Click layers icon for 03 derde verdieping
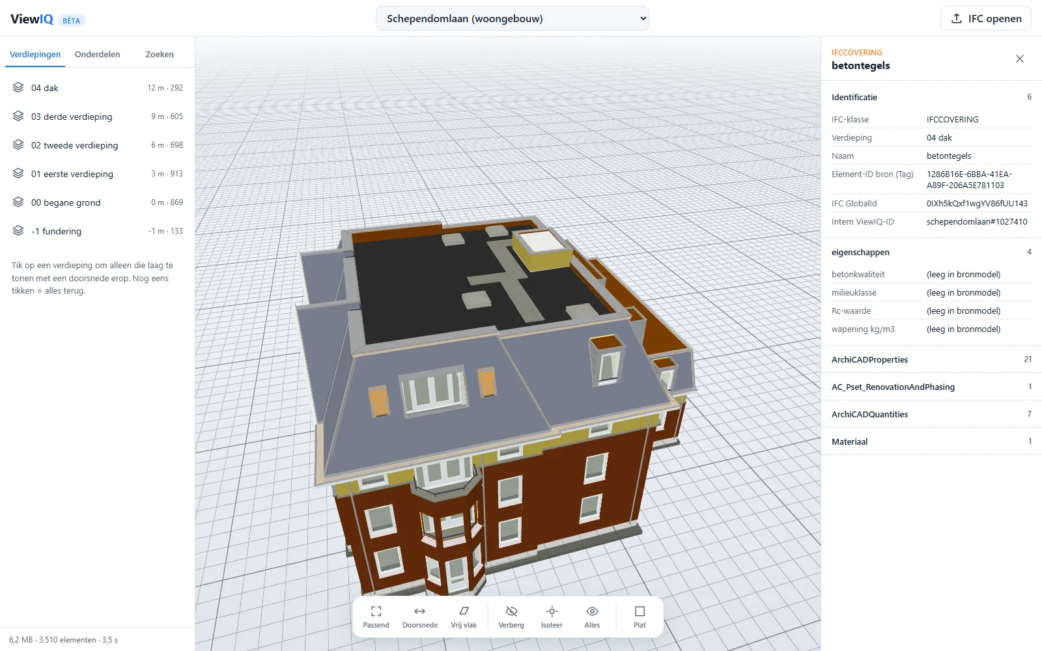 coord(18,117)
